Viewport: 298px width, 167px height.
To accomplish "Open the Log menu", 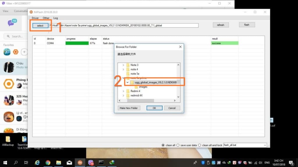I will [x=56, y=18].
